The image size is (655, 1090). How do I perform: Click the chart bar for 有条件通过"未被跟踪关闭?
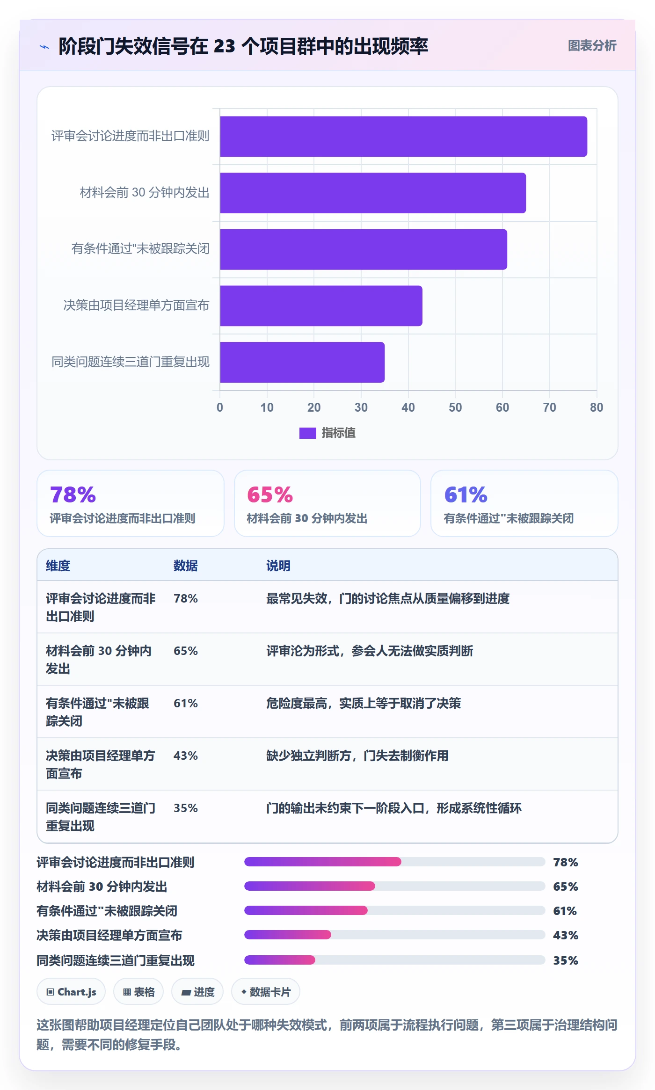pos(364,249)
